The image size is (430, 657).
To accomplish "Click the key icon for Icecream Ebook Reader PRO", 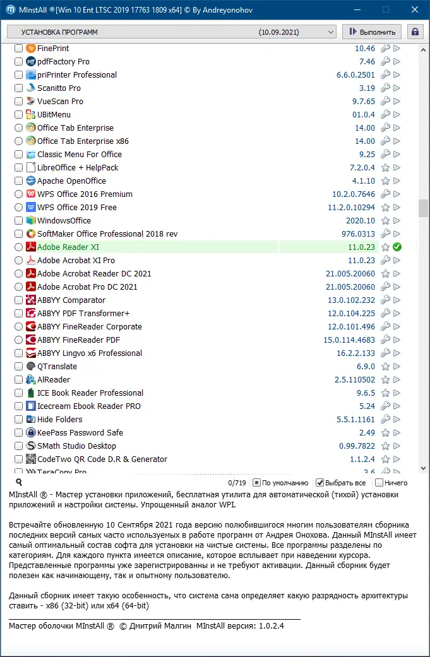I will point(385,406).
